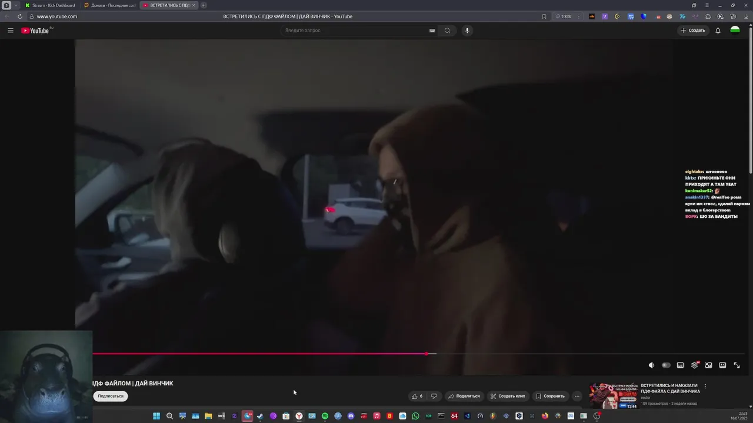
Task: Open browser downloads arrow icon
Action: tap(746, 16)
